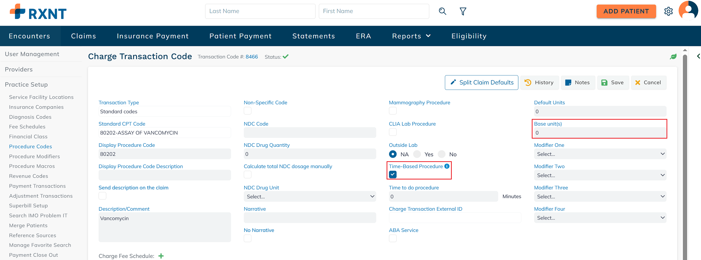
Task: Click the Time-Based Procedure info icon
Action: [x=447, y=166]
